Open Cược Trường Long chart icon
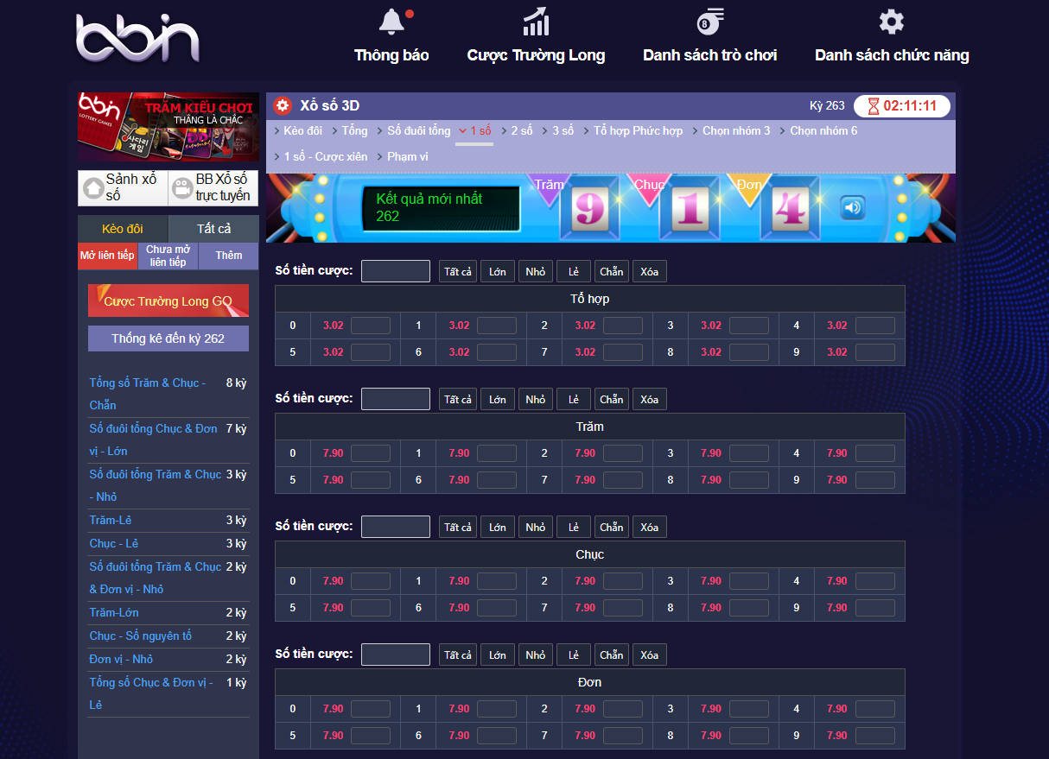Viewport: 1049px width, 759px height. click(x=536, y=22)
